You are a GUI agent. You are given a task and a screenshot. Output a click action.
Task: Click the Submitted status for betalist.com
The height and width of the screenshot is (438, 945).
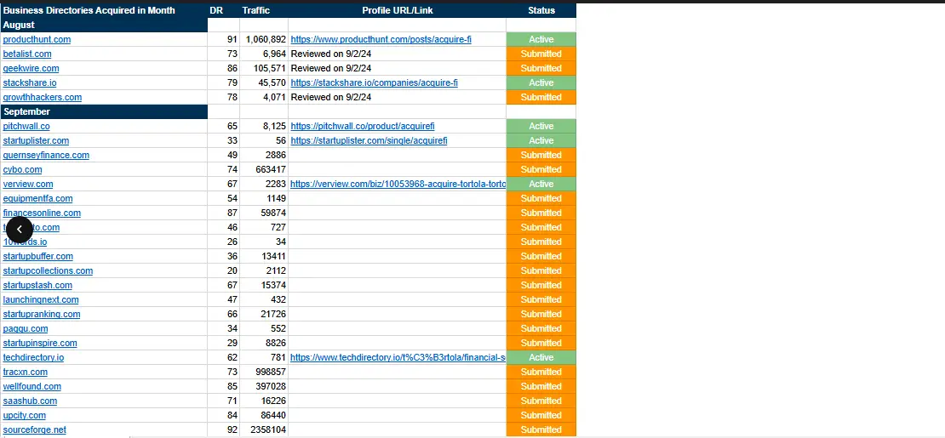click(x=541, y=54)
